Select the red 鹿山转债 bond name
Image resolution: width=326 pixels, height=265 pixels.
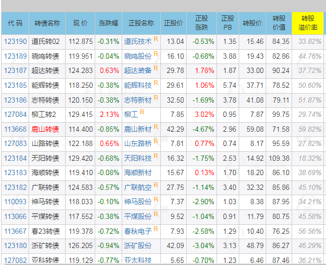(46, 129)
